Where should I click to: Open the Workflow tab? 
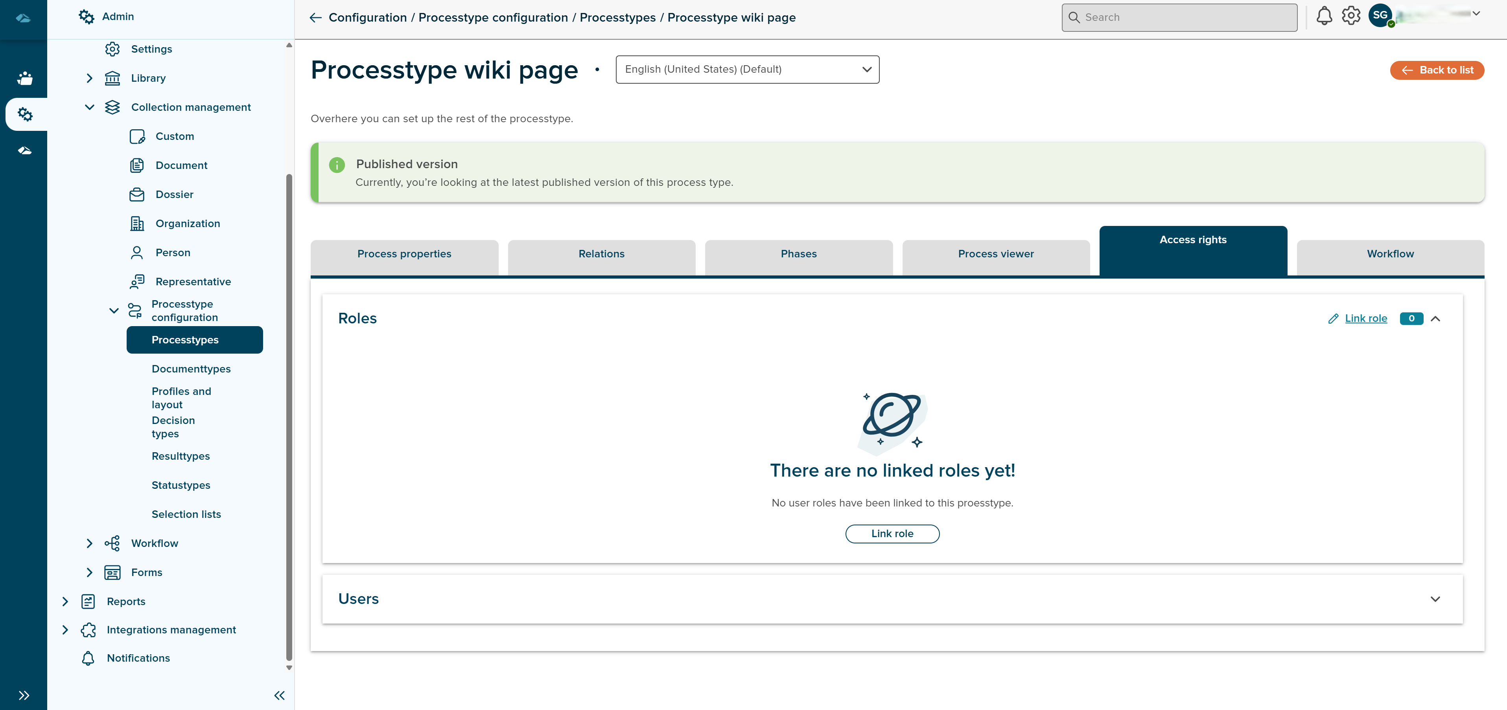point(1389,253)
